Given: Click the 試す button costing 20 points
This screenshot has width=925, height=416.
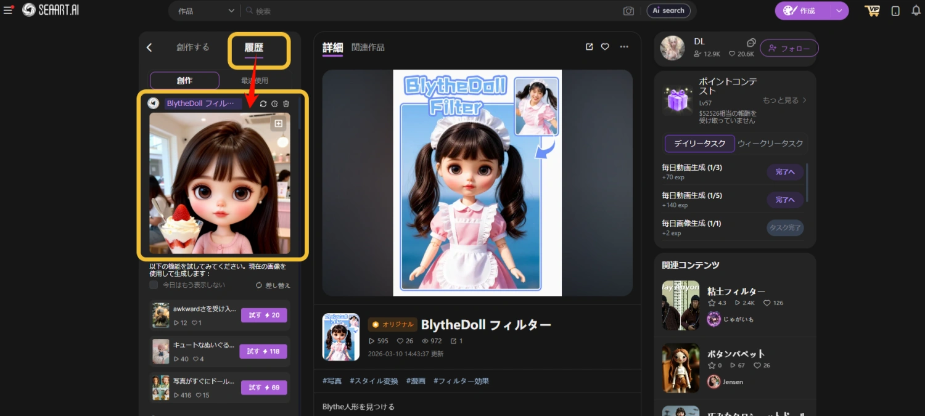Looking at the screenshot, I should point(264,315).
